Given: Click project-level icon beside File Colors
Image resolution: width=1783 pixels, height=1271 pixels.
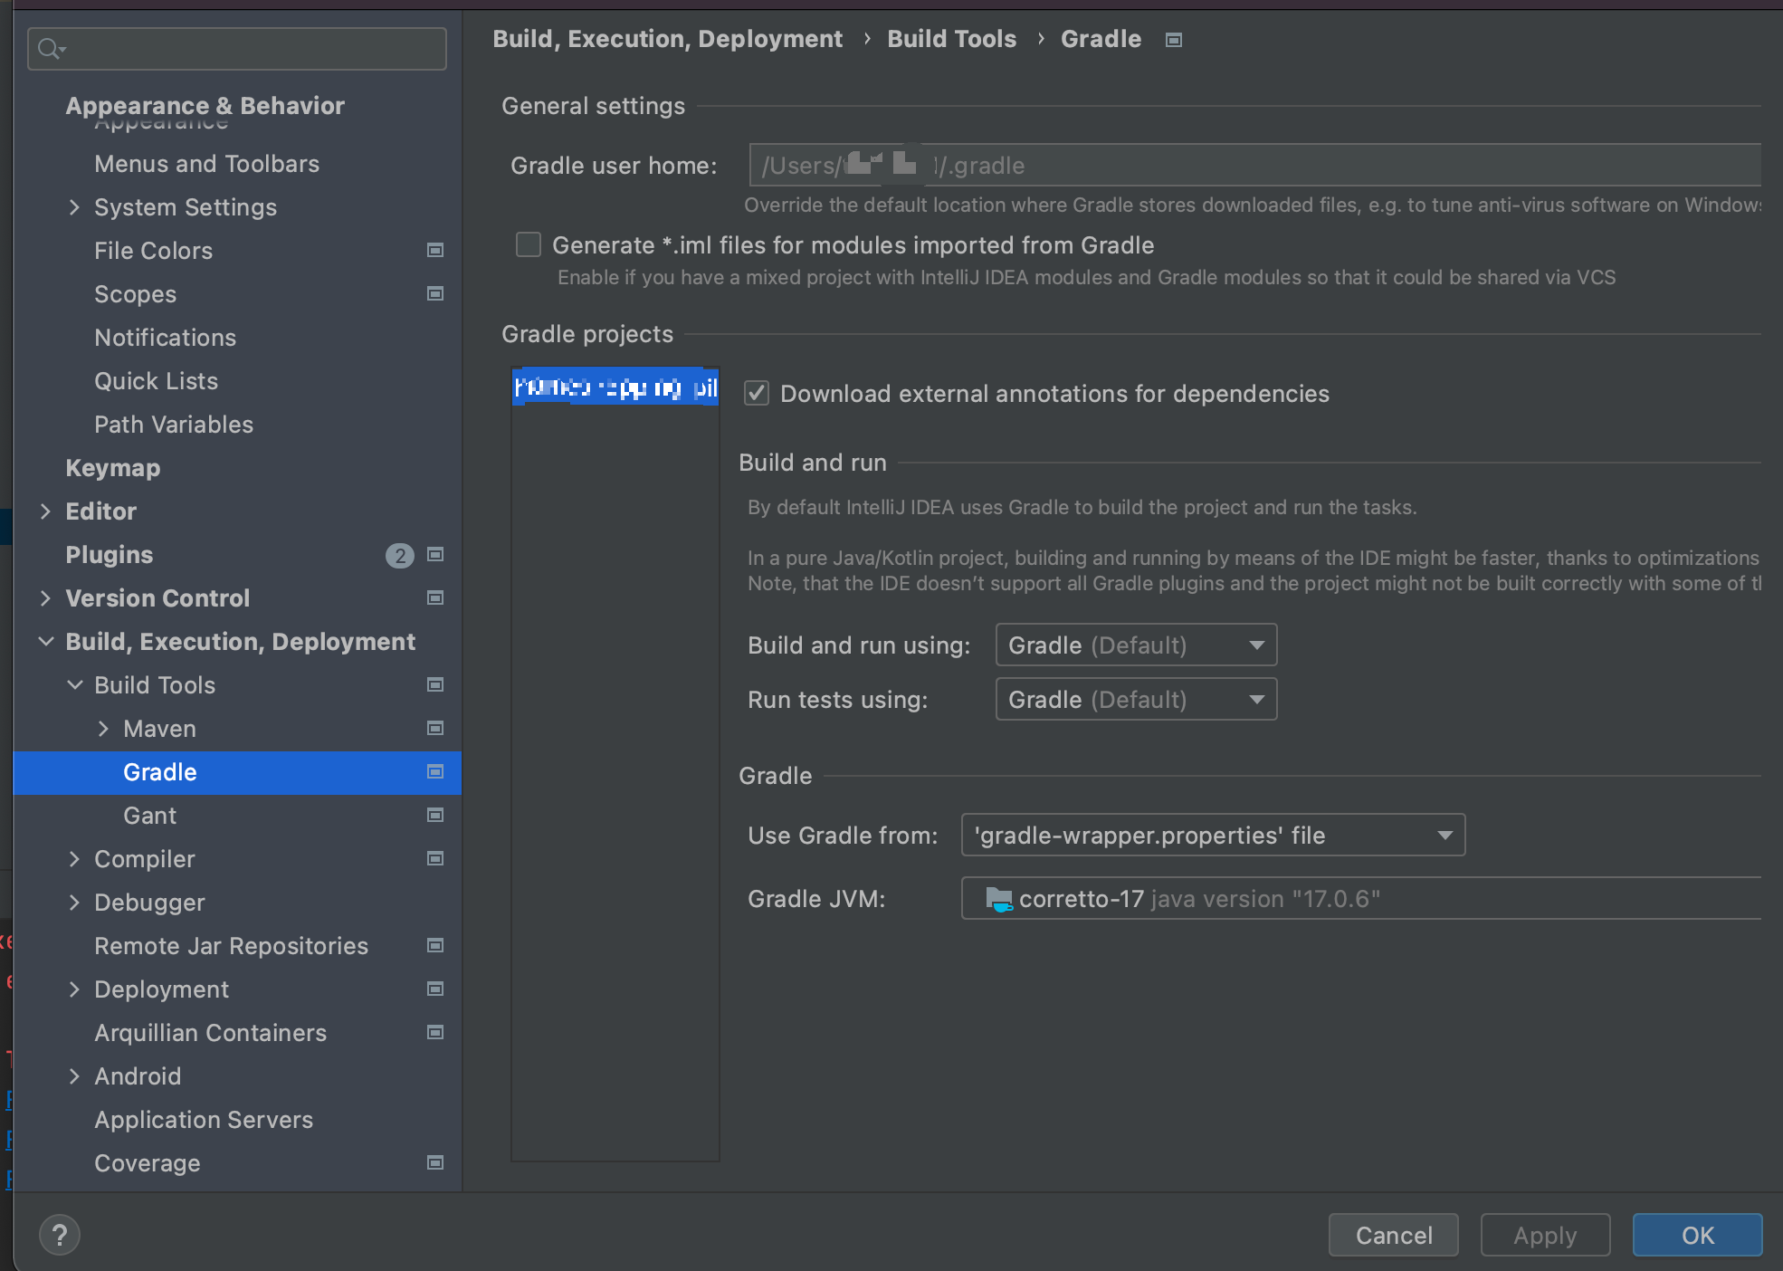Looking at the screenshot, I should [435, 251].
